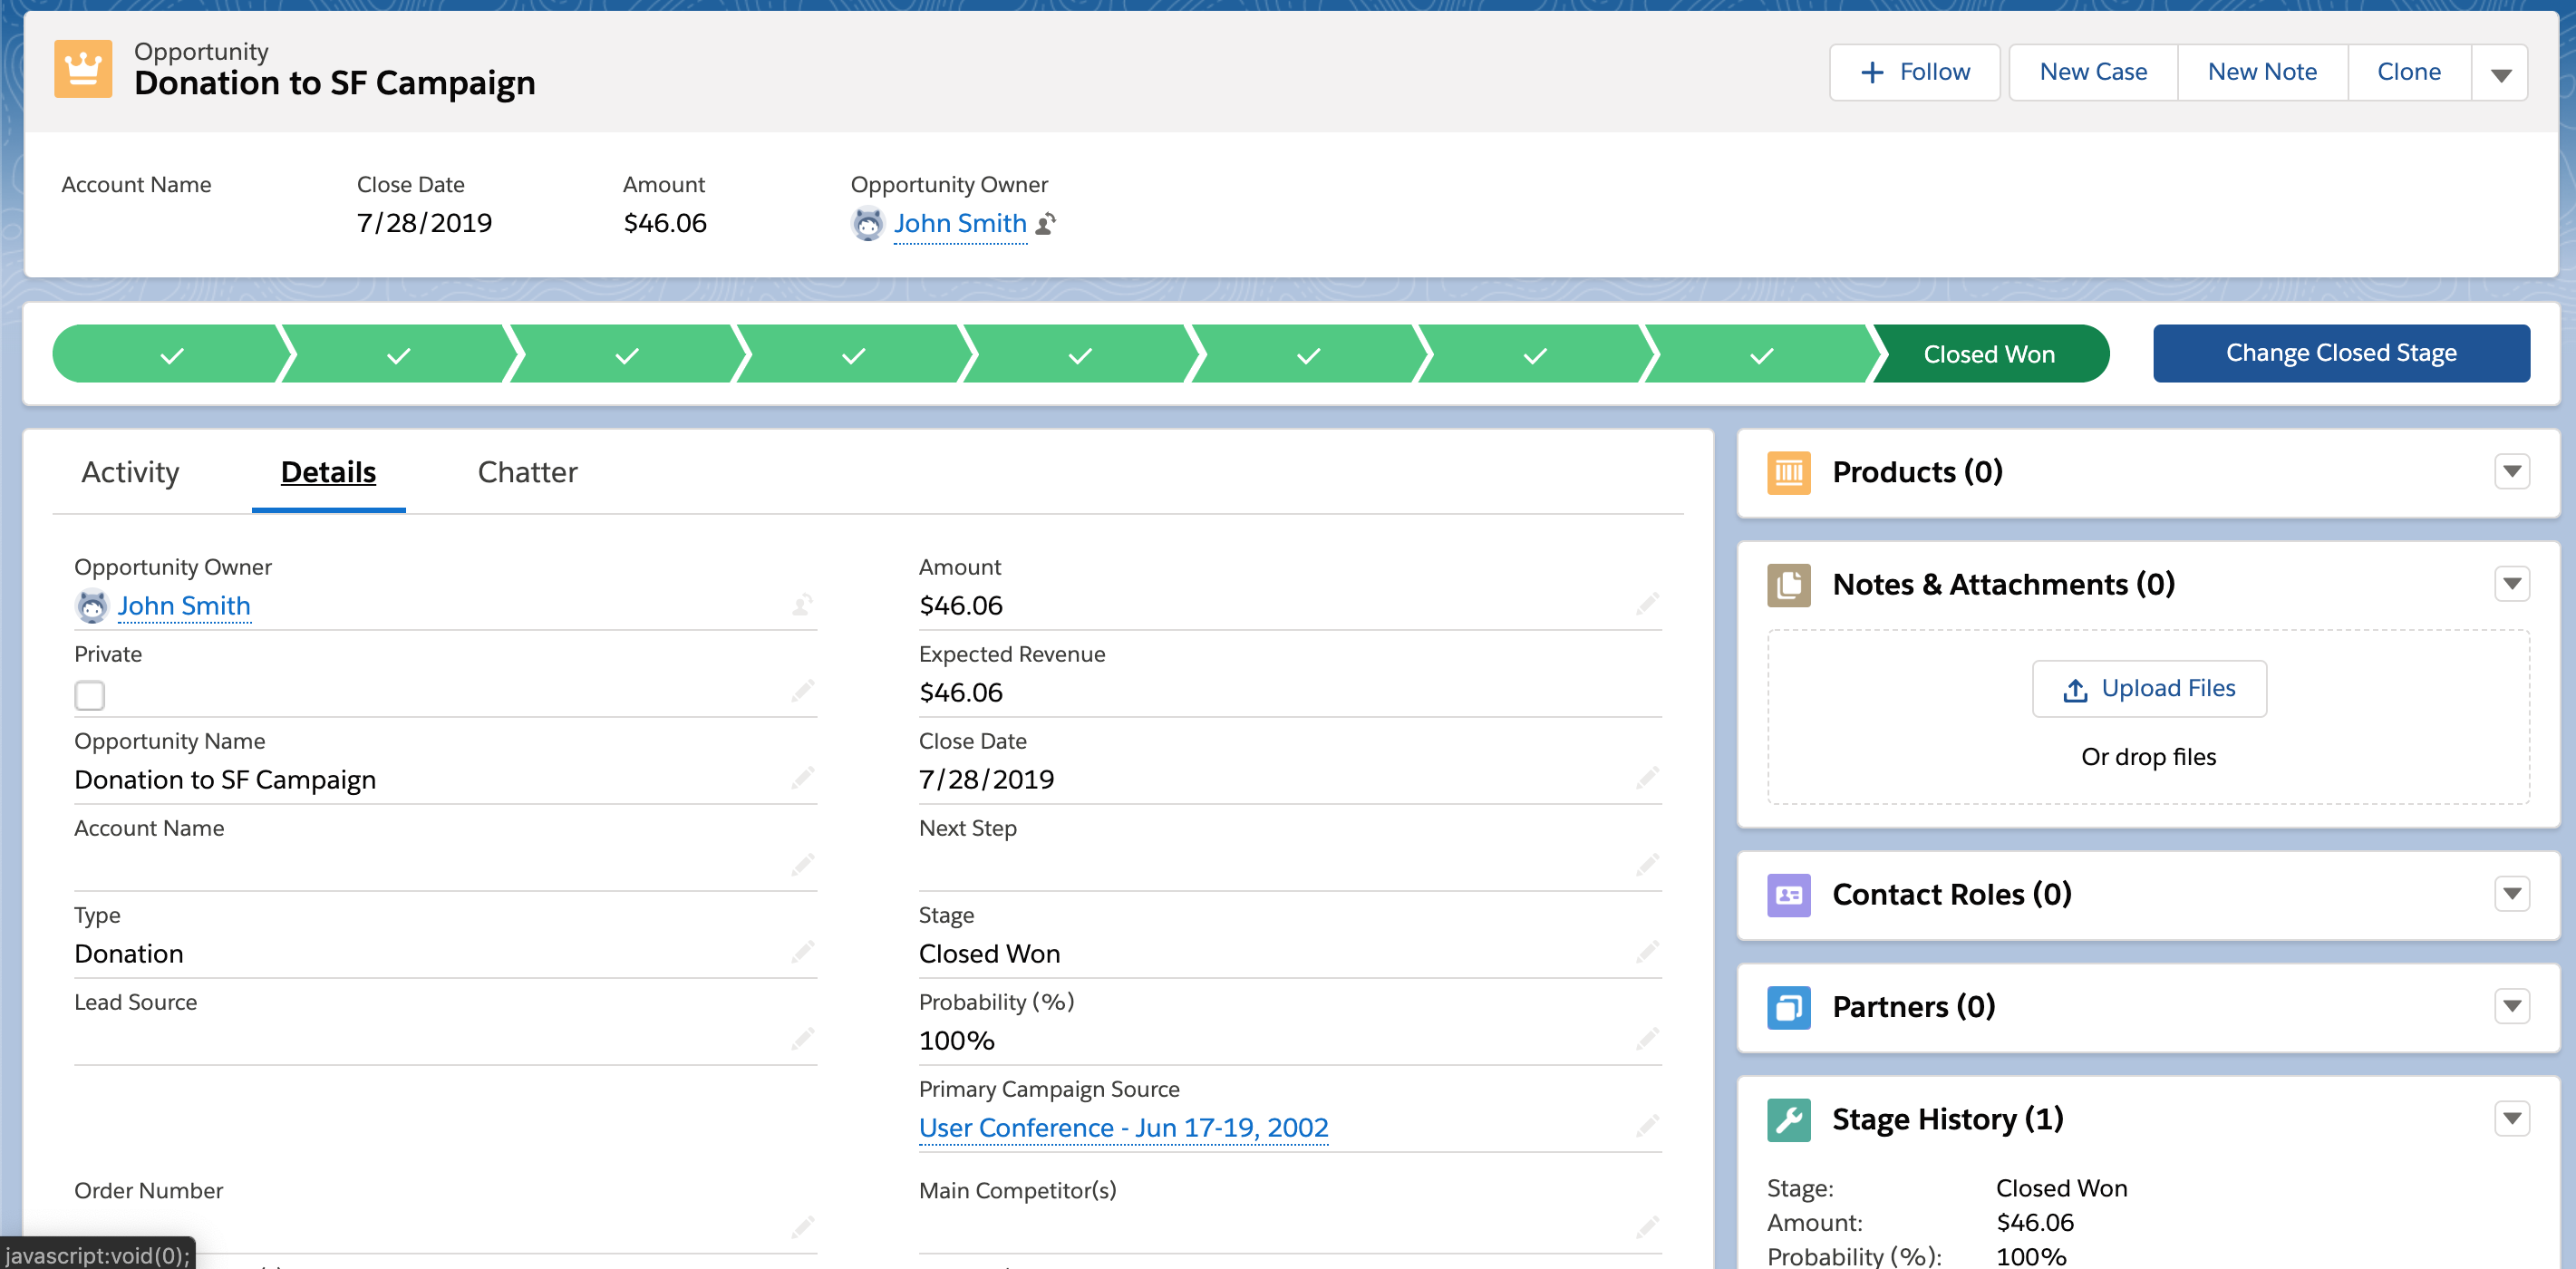The width and height of the screenshot is (2576, 1269).
Task: Select the Closed Won stage in path
Action: pyautogui.click(x=1988, y=354)
